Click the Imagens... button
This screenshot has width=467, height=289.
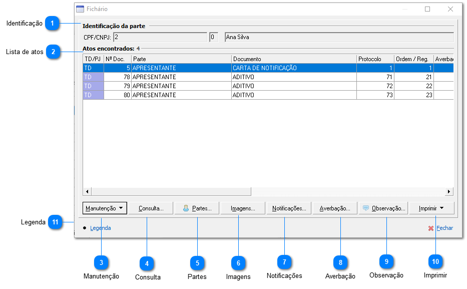pos(243,208)
